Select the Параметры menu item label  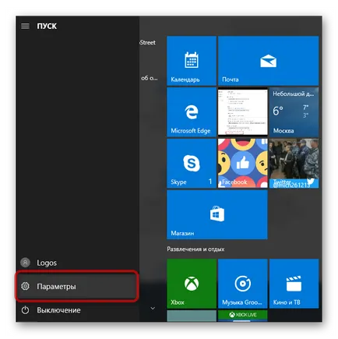pyautogui.click(x=56, y=287)
